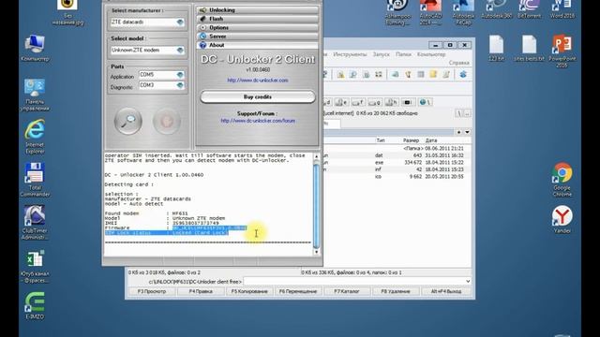This screenshot has height=337, width=600.
Task: Click the network neighborhood globe drive button
Action: pyautogui.click(x=425, y=102)
